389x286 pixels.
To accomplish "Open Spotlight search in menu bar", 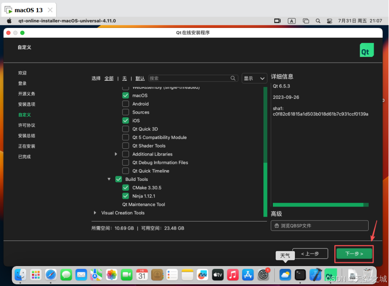I will point(318,21).
